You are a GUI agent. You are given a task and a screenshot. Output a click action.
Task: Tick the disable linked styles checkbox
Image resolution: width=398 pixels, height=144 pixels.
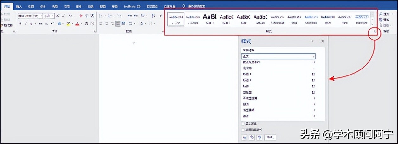[x=243, y=130]
